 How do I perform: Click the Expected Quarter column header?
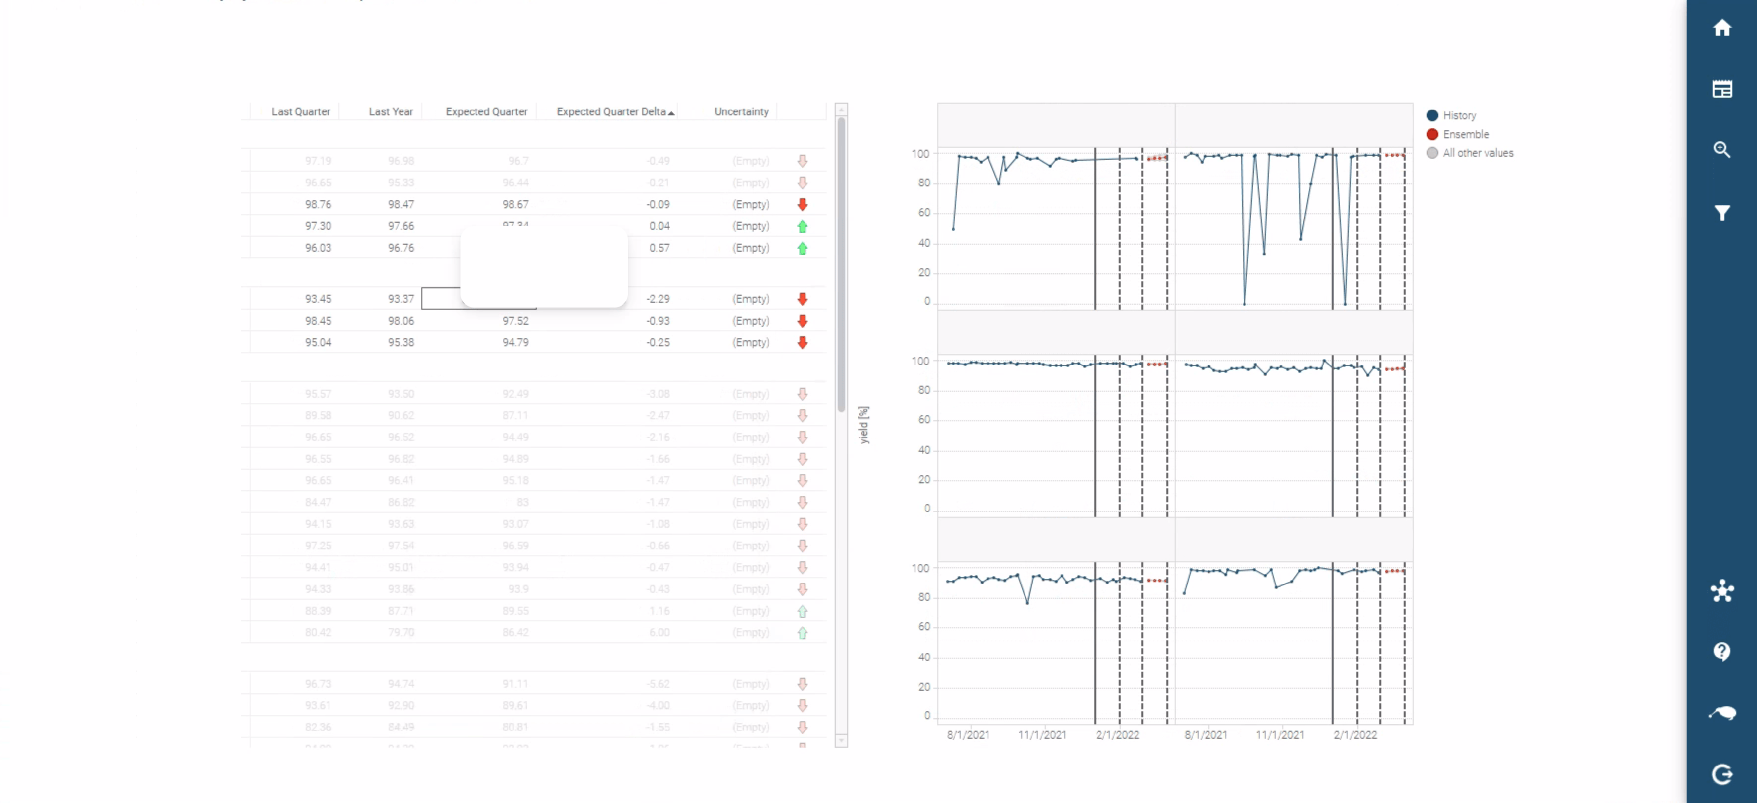[x=486, y=112]
